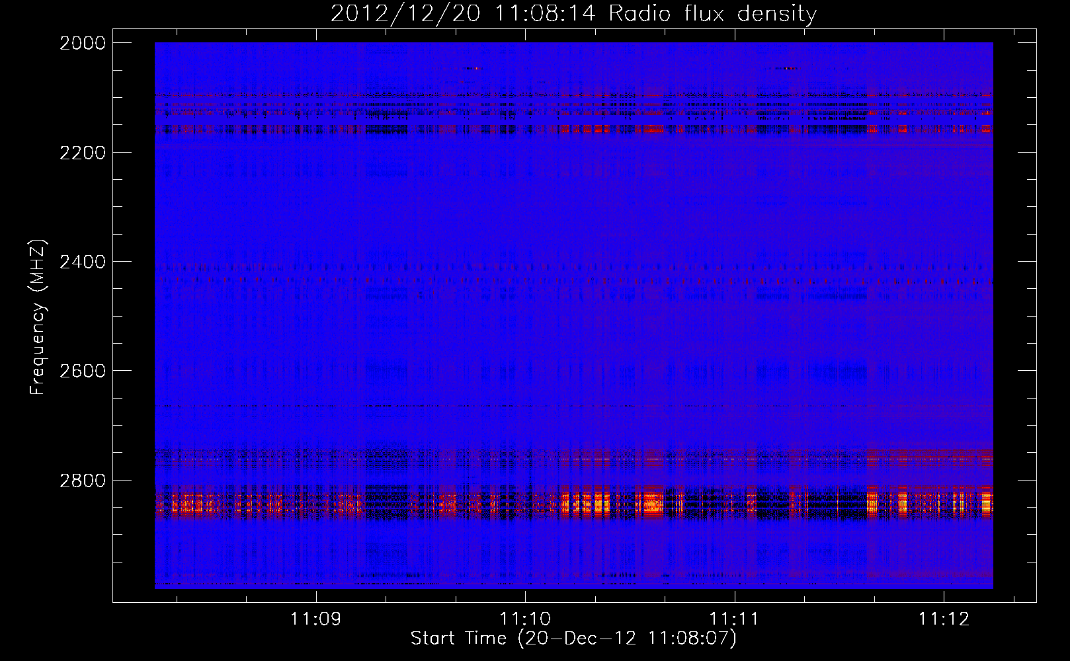
Task: Click the Start Time axis label
Action: click(573, 638)
